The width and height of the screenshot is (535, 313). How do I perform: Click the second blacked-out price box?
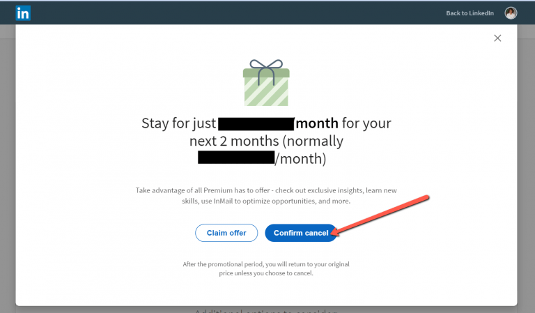(236, 158)
